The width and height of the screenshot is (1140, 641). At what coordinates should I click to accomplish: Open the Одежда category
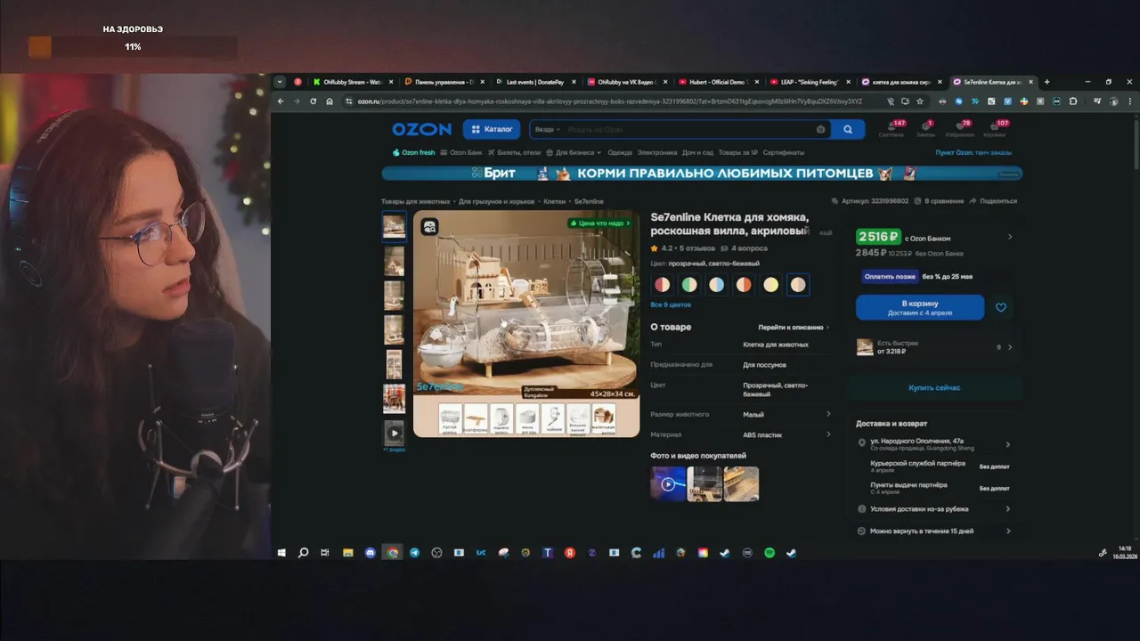coord(620,152)
